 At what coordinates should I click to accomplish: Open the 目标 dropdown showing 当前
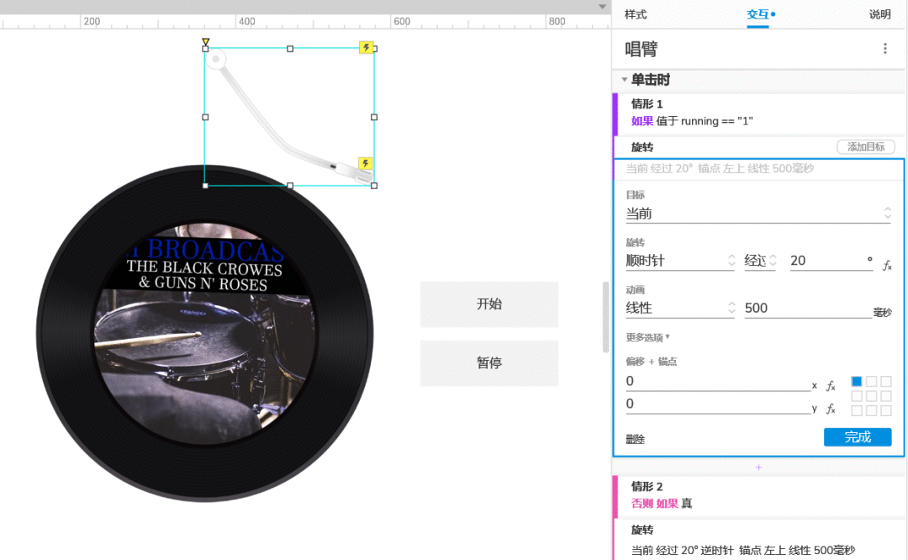(x=758, y=214)
